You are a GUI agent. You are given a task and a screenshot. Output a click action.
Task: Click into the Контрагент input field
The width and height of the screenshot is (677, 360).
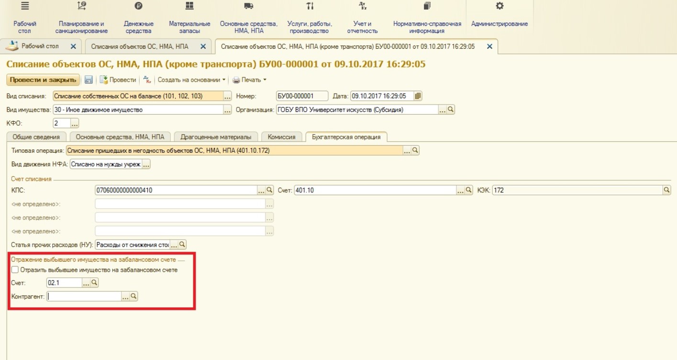(84, 296)
